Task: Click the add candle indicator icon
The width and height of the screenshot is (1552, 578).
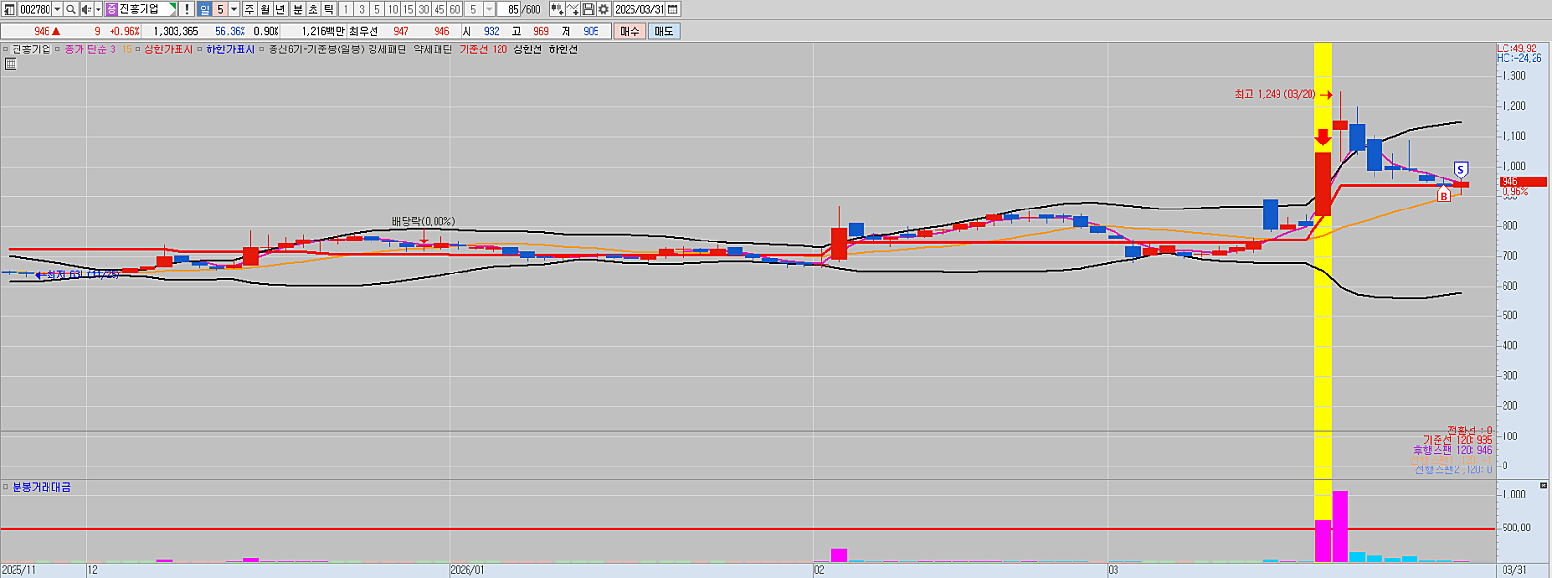Action: click(x=557, y=9)
